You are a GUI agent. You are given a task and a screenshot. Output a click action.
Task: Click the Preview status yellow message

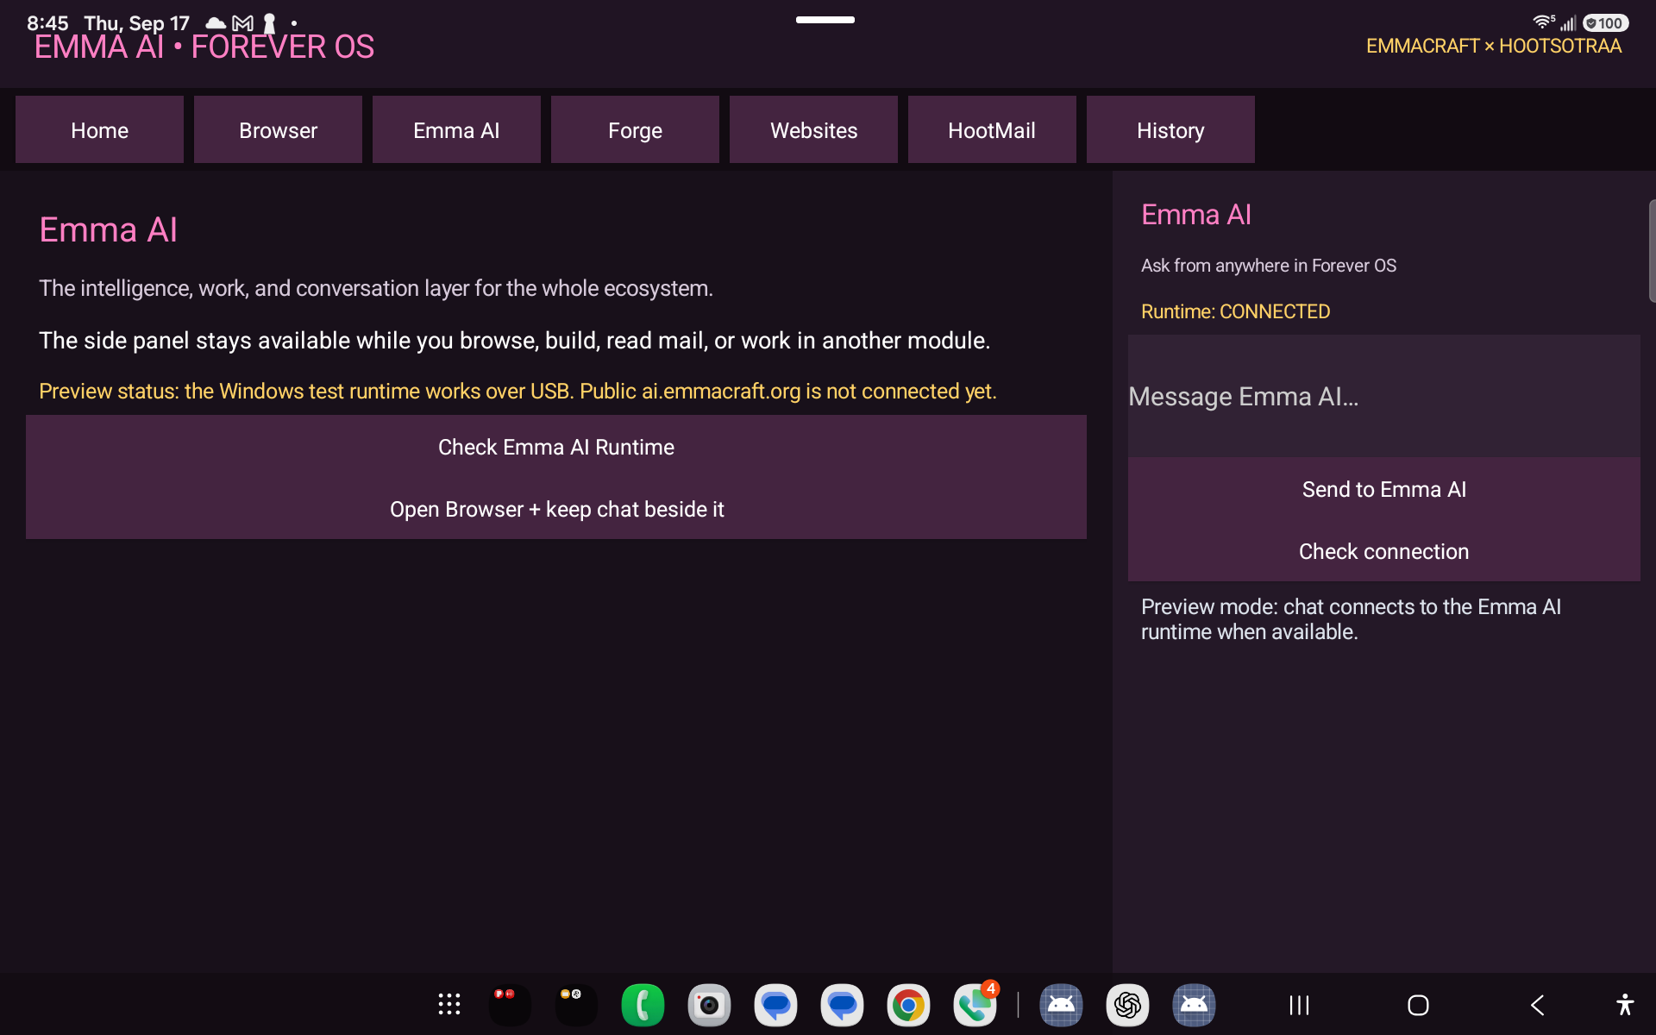tap(517, 391)
